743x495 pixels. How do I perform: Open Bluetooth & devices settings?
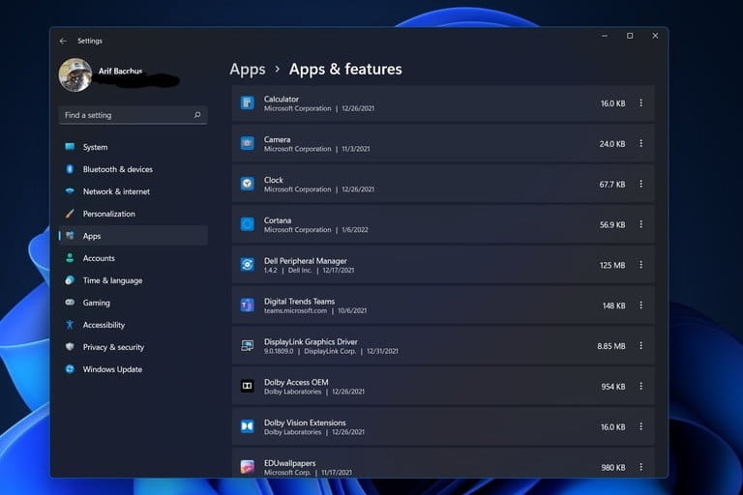134,169
